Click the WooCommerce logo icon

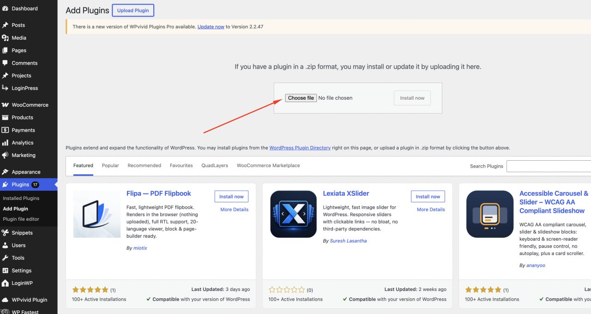[x=5, y=105]
